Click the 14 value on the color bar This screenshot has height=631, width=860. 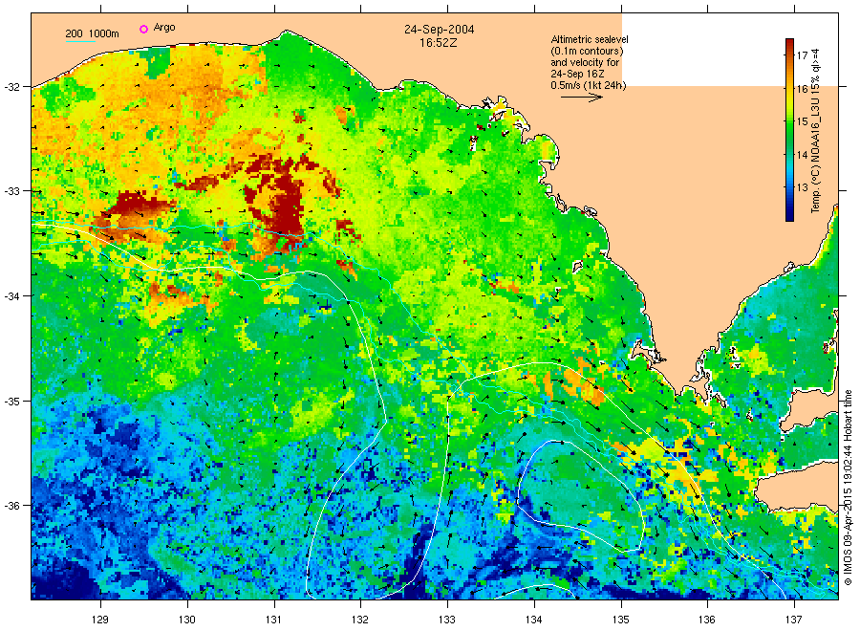tap(802, 155)
